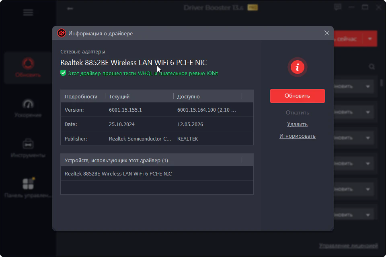
Task: Click the search magnifier icon behind the dialog
Action: (x=372, y=67)
